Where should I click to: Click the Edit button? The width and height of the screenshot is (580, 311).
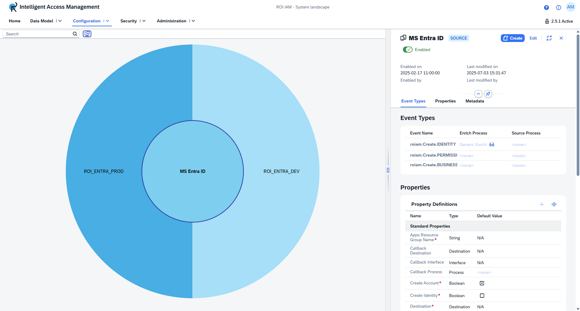[x=533, y=38]
